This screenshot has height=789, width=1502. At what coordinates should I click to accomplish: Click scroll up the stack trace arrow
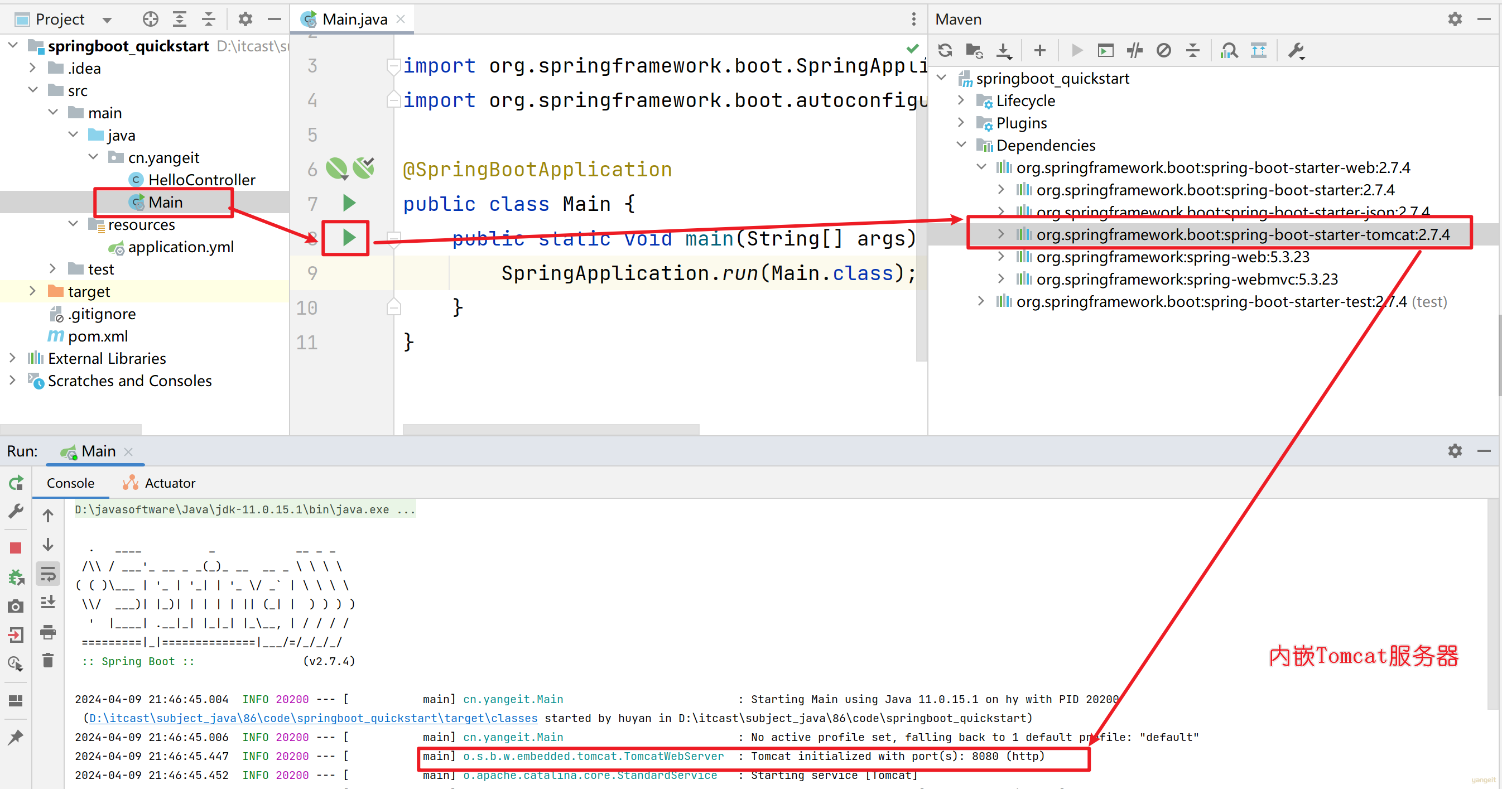[48, 516]
